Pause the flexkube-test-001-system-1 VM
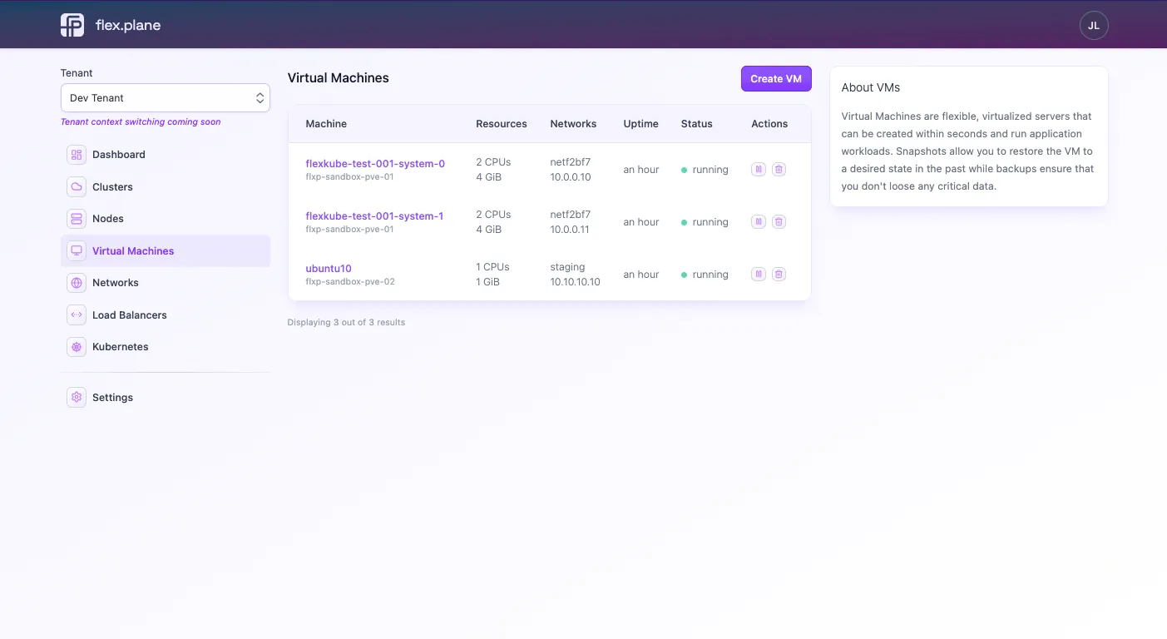Viewport: 1167px width, 639px height. (759, 221)
